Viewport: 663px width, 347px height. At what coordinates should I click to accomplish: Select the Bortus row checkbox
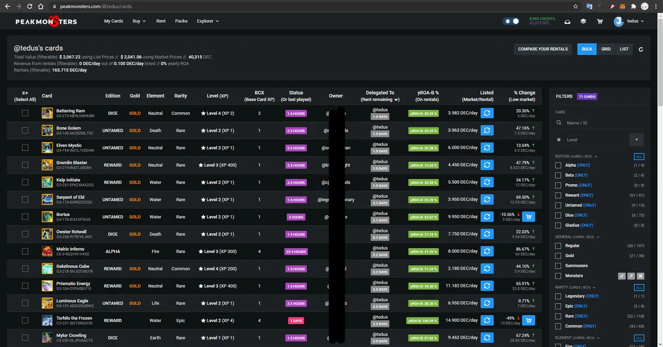pyautogui.click(x=25, y=217)
